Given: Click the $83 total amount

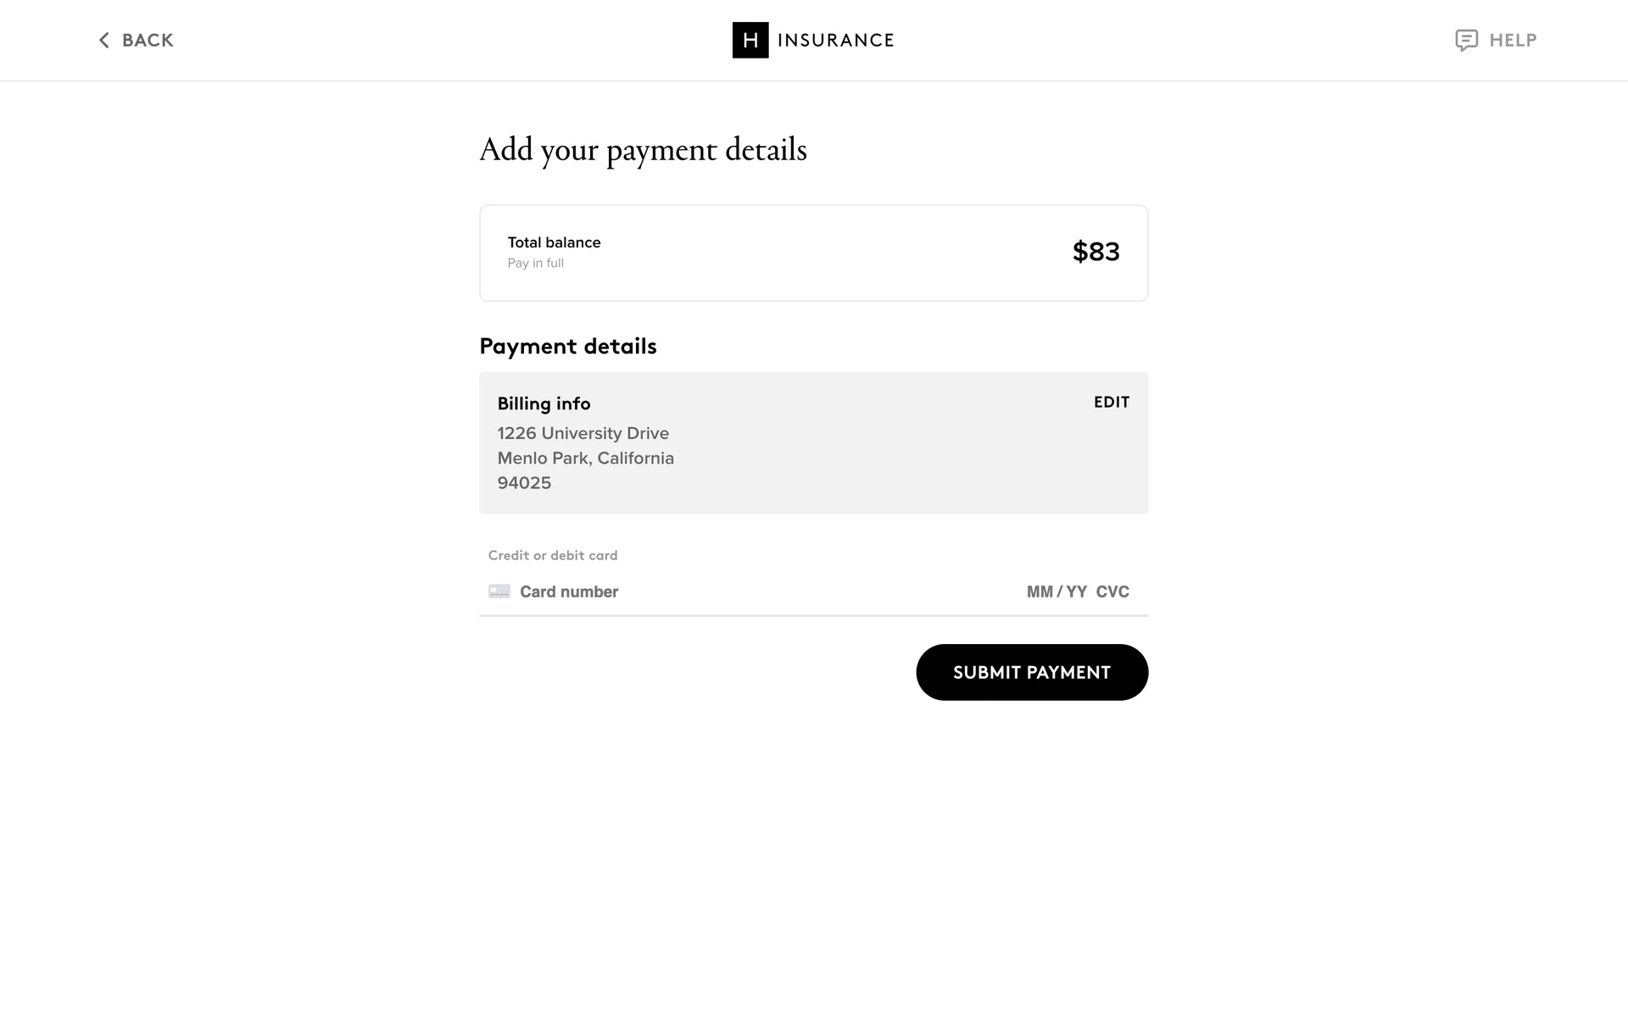Looking at the screenshot, I should [1096, 252].
